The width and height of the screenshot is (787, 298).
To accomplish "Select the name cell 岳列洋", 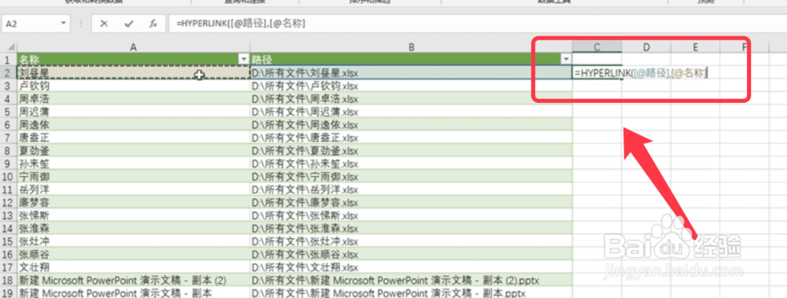I will coord(134,189).
